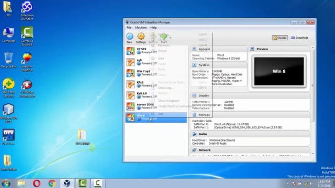Select the Win 8 virtual machine
The width and height of the screenshot is (335, 188).
(x=156, y=118)
